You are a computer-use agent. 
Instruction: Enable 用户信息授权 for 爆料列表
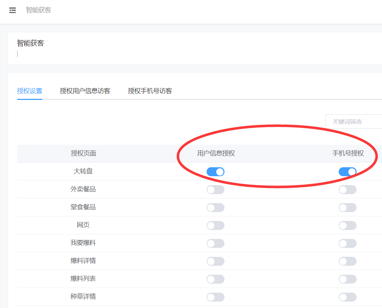coord(216,279)
